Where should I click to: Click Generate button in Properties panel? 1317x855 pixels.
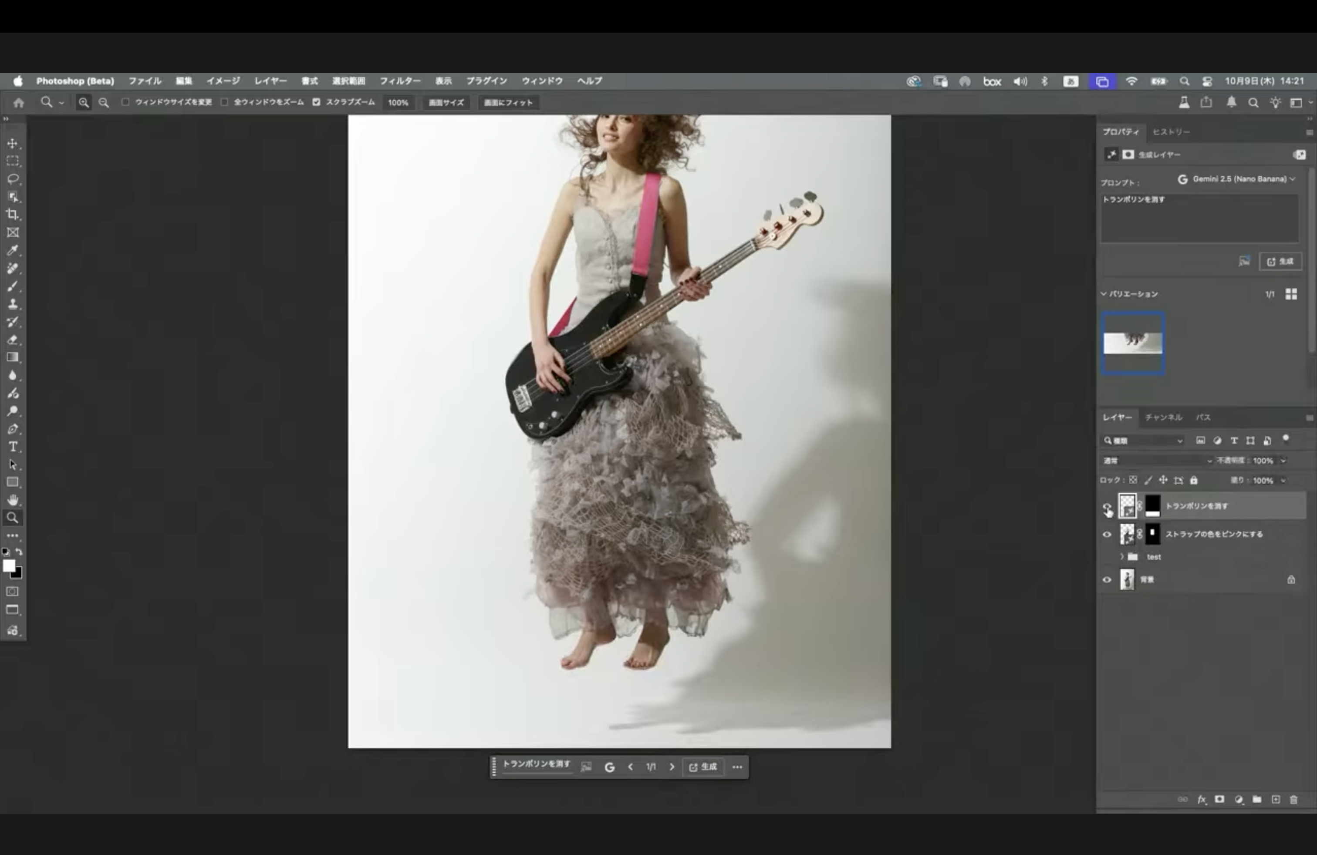(x=1280, y=262)
